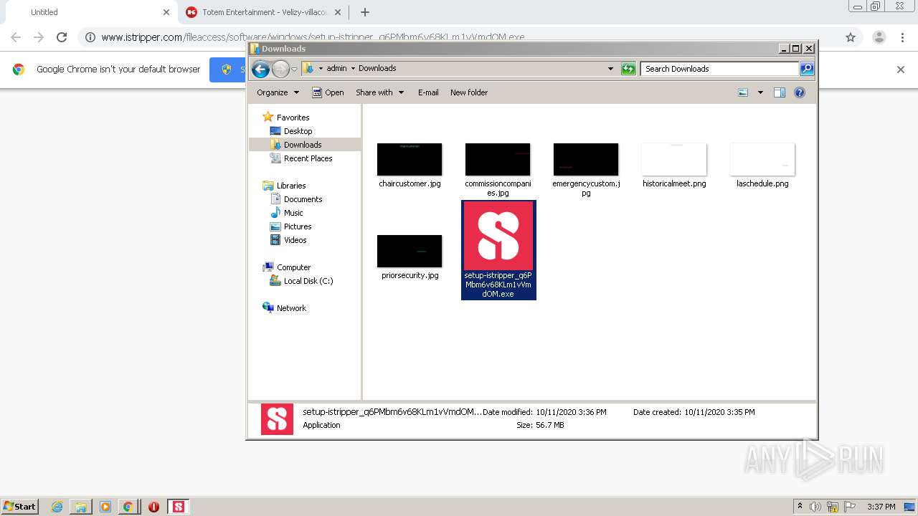Open the view options dropdown arrow

tap(760, 92)
